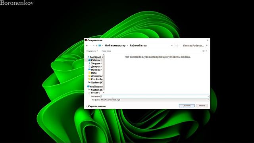Screen dimensions: 254x143
Task: Open the Тип файла dropdown
Action: (155, 100)
